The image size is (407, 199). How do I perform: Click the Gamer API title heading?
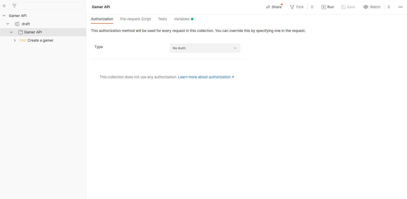(101, 7)
